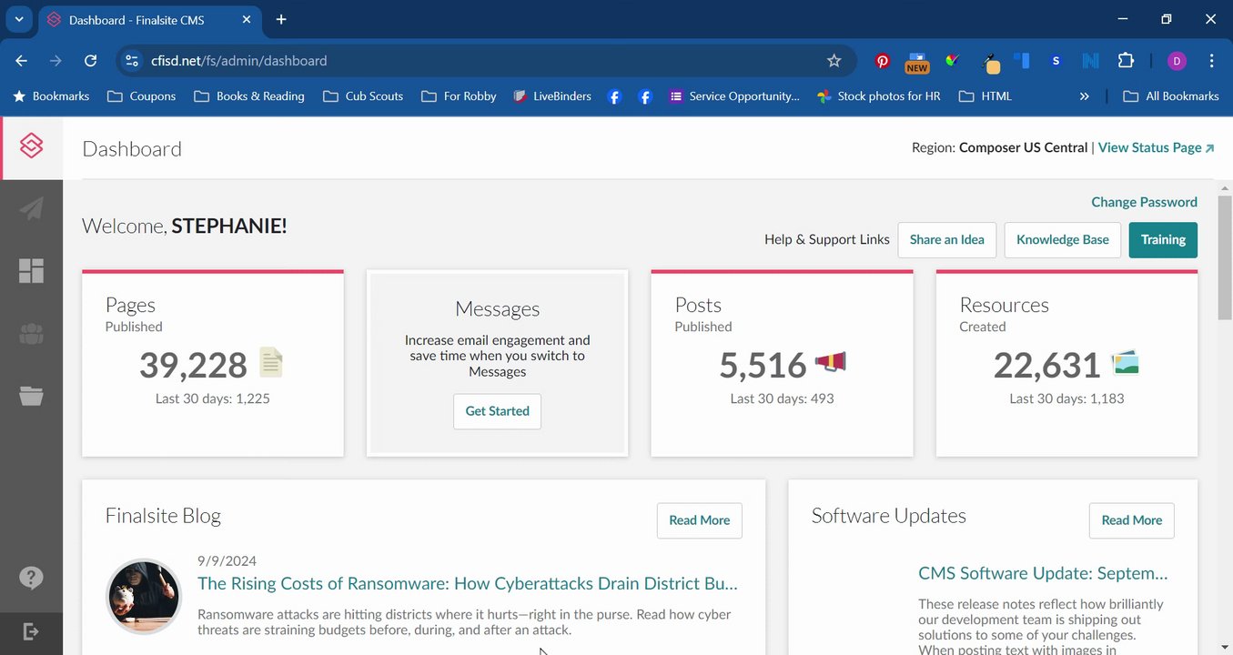1233x655 pixels.
Task: Click the page's vertical scrollbar
Action: point(1225,257)
